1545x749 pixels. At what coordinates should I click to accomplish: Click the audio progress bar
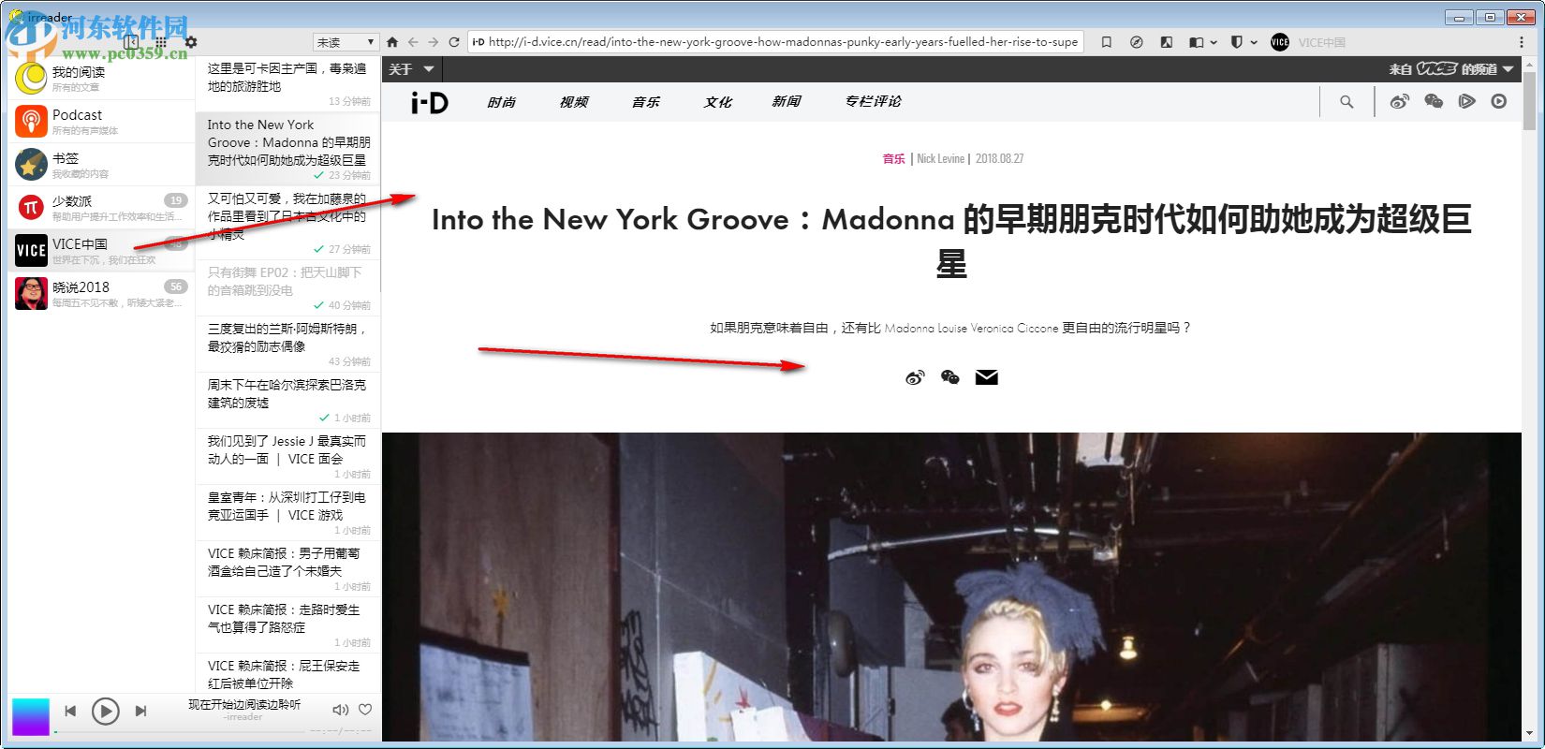[x=178, y=731]
